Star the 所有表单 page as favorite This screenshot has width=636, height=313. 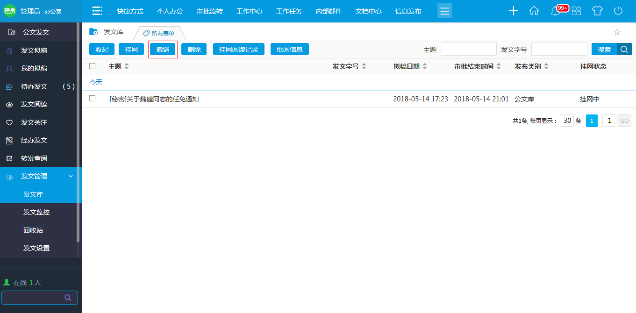617,32
